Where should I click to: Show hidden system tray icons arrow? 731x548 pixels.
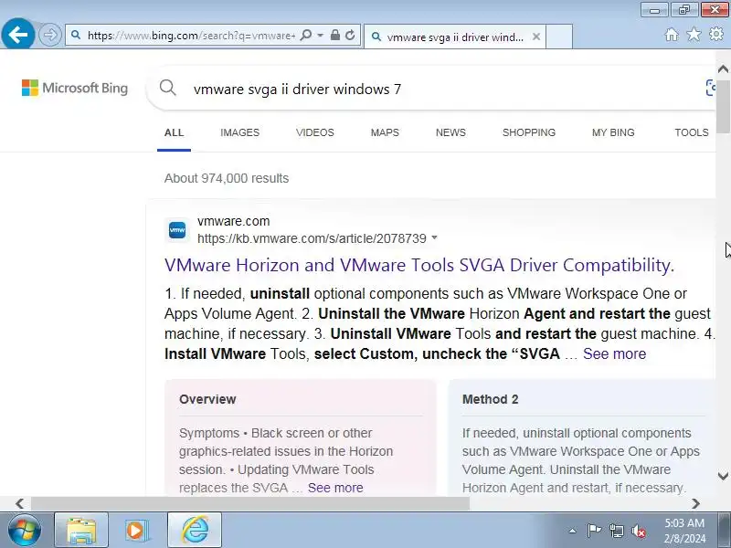click(573, 531)
